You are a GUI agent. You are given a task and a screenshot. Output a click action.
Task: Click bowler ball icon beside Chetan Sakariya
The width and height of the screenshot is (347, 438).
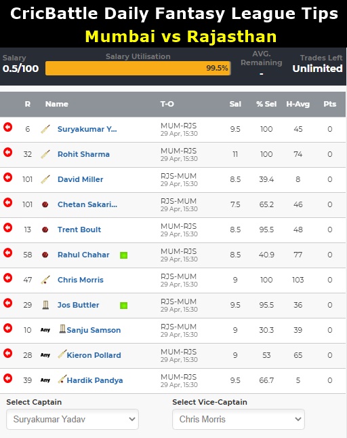pyautogui.click(x=45, y=204)
